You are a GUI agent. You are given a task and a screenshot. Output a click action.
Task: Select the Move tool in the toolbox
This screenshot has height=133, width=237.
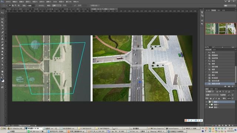[x=2, y=13]
